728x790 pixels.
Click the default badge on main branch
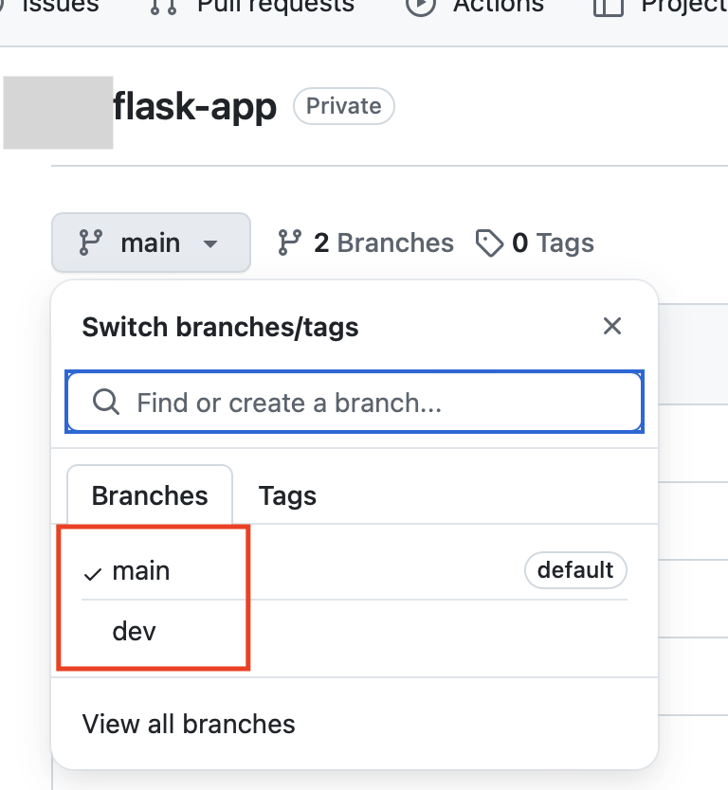tap(575, 570)
